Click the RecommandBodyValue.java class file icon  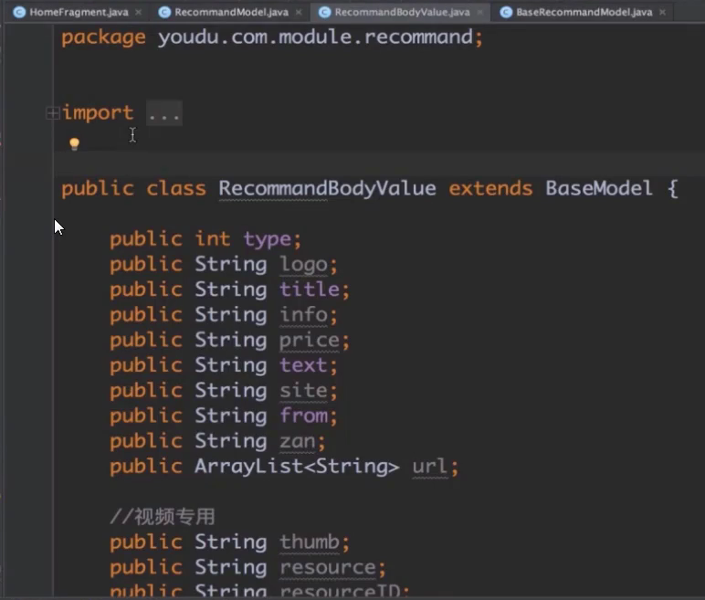pos(324,13)
